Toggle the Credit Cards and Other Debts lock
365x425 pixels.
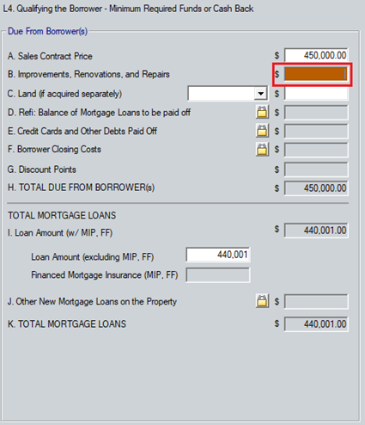(x=262, y=131)
